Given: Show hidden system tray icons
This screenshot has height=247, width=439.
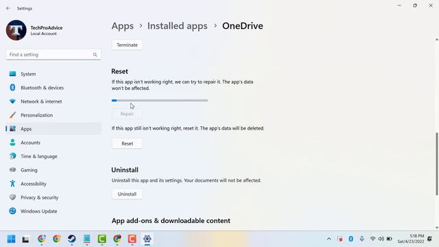Looking at the screenshot, I should [329, 239].
